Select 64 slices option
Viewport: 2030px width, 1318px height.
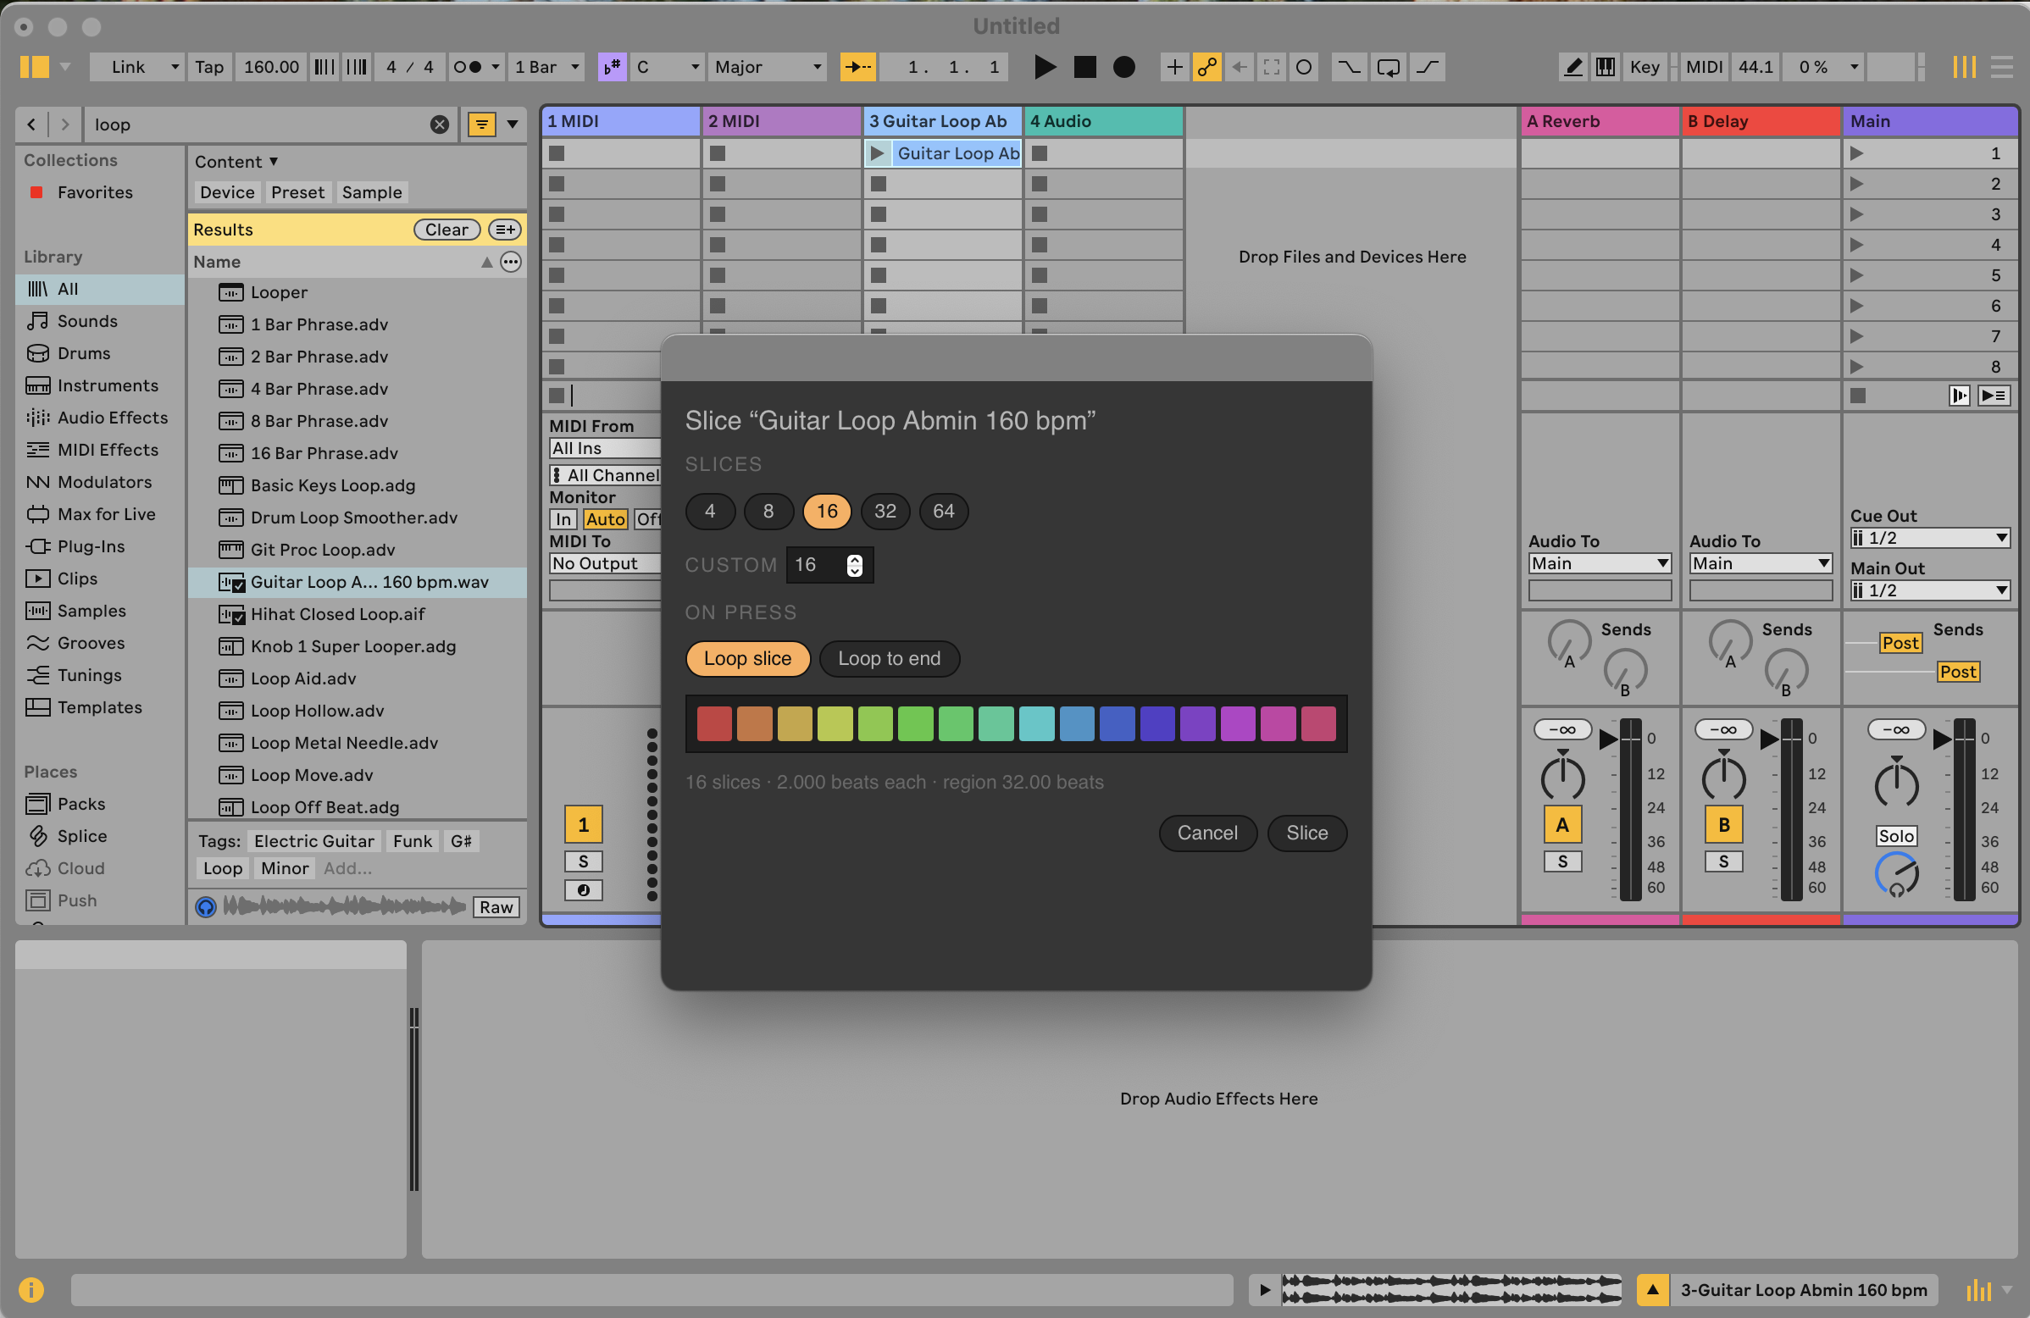coord(943,511)
